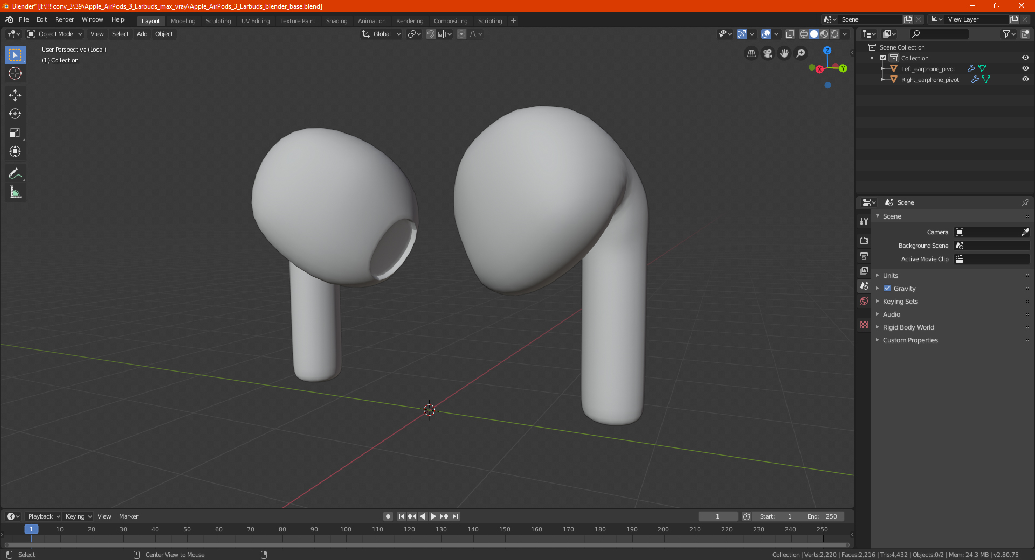Switch to the Shading workspace tab
1035x560 pixels.
336,21
